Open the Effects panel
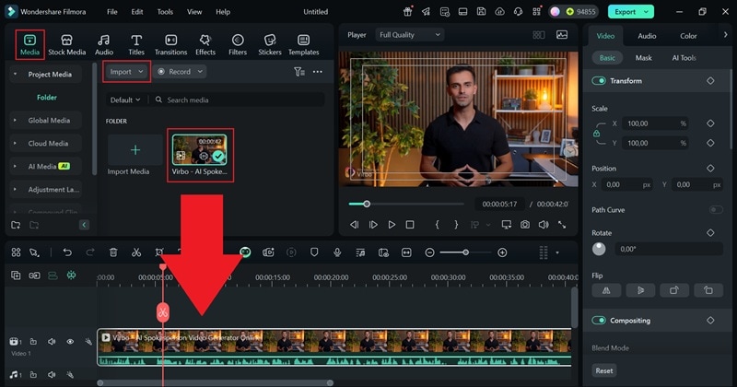 (x=205, y=44)
